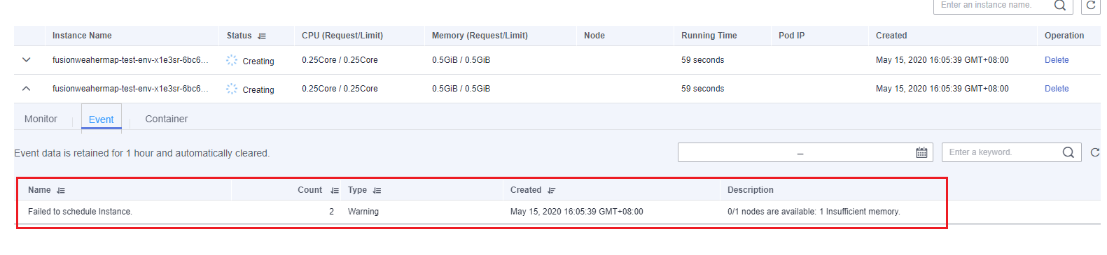Viewport: 1107px width, 255px height.
Task: Sort events by Name column icon
Action: 61,191
